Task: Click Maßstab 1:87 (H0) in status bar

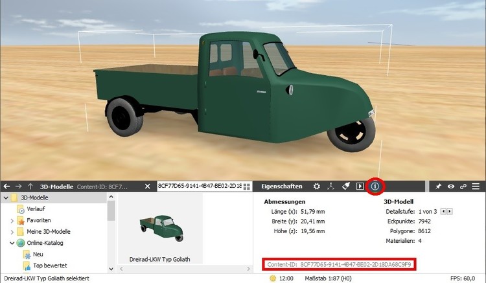Action: (x=328, y=278)
